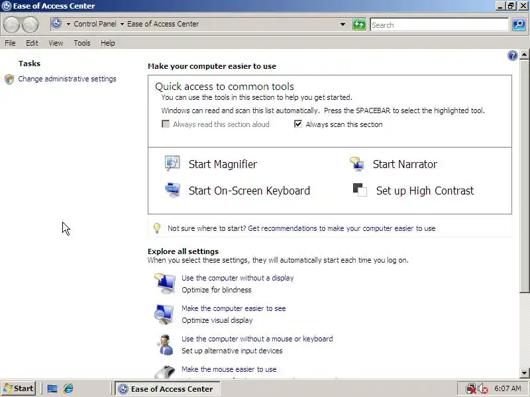Click the 'Make the computer easier to see' icon

coord(164,314)
